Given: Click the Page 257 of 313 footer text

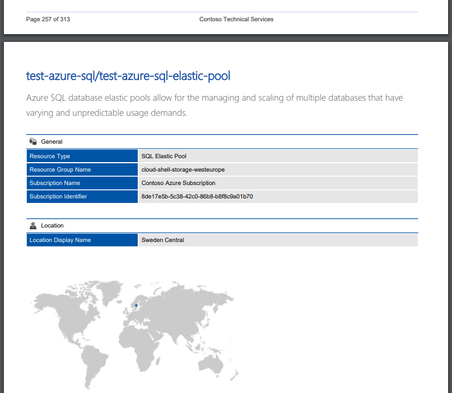Looking at the screenshot, I should coord(48,19).
